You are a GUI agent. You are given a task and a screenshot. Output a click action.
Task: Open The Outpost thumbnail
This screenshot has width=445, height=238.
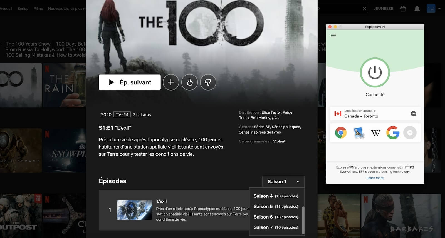pyautogui.click(x=21, y=216)
